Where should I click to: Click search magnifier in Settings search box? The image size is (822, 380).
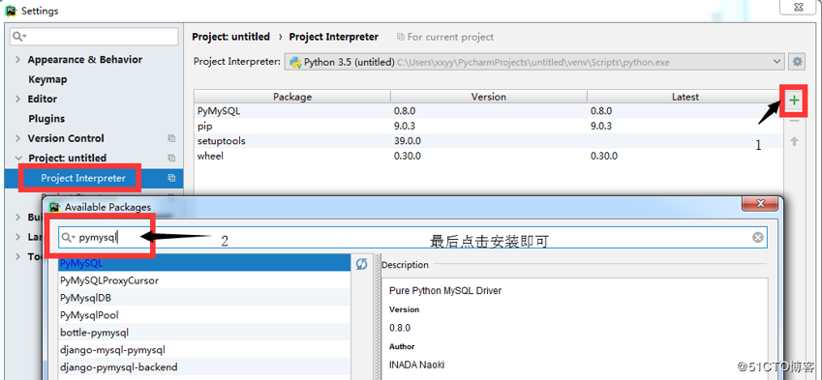click(18, 36)
